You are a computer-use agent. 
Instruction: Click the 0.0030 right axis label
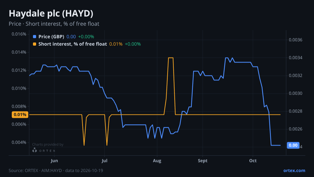point(295,93)
